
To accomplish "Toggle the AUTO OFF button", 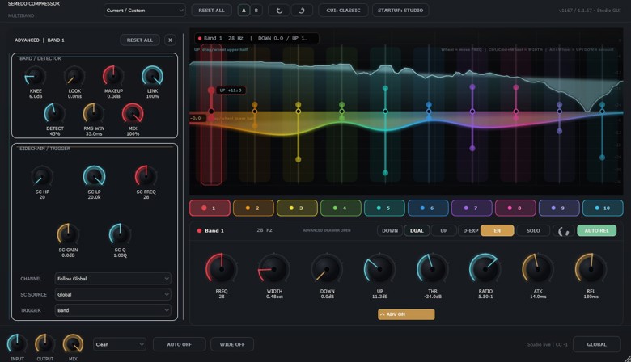I will [x=179, y=344].
